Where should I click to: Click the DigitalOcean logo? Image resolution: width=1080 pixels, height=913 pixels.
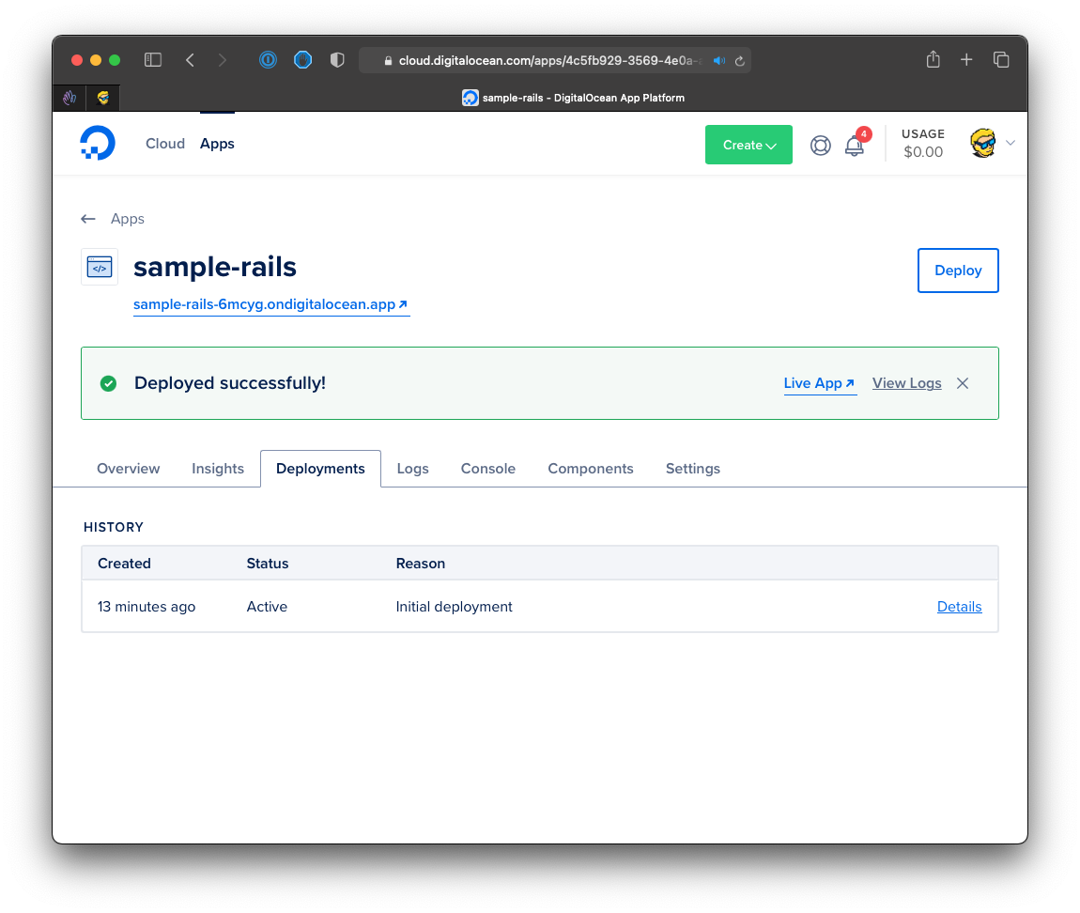(98, 144)
